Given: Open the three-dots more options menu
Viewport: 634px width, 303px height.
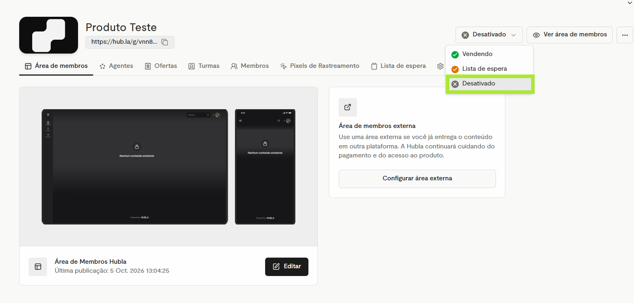Looking at the screenshot, I should (x=625, y=35).
